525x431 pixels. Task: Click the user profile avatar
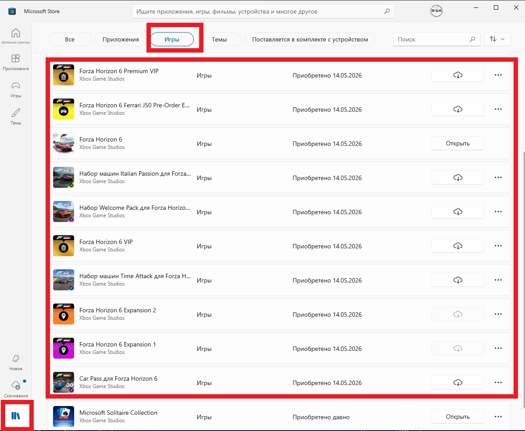[x=436, y=11]
